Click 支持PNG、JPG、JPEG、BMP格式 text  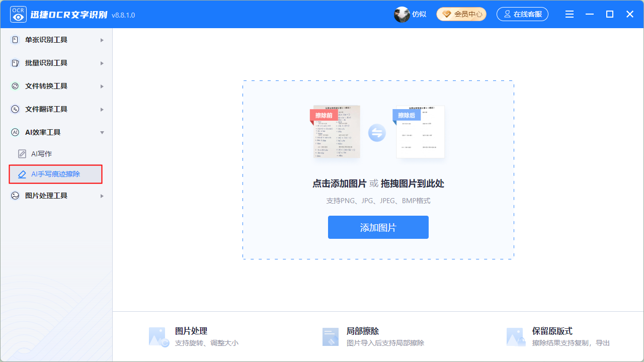[x=378, y=201]
